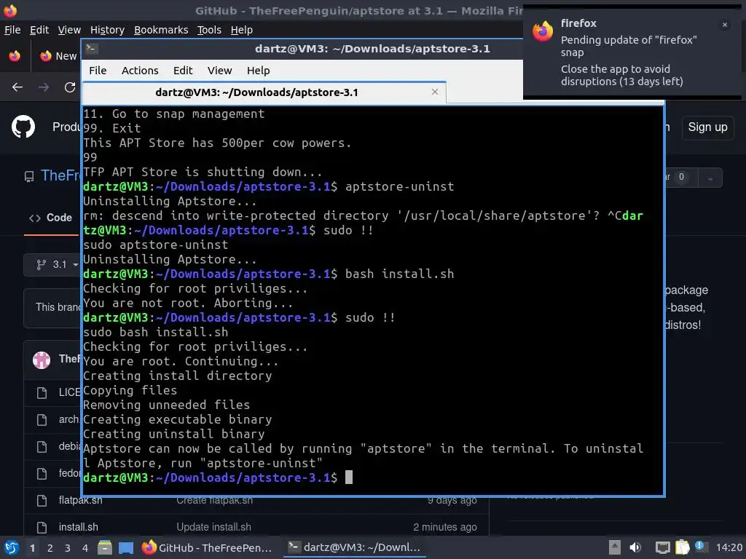Click removable media eject tray icon
746x559 pixels.
click(615, 547)
